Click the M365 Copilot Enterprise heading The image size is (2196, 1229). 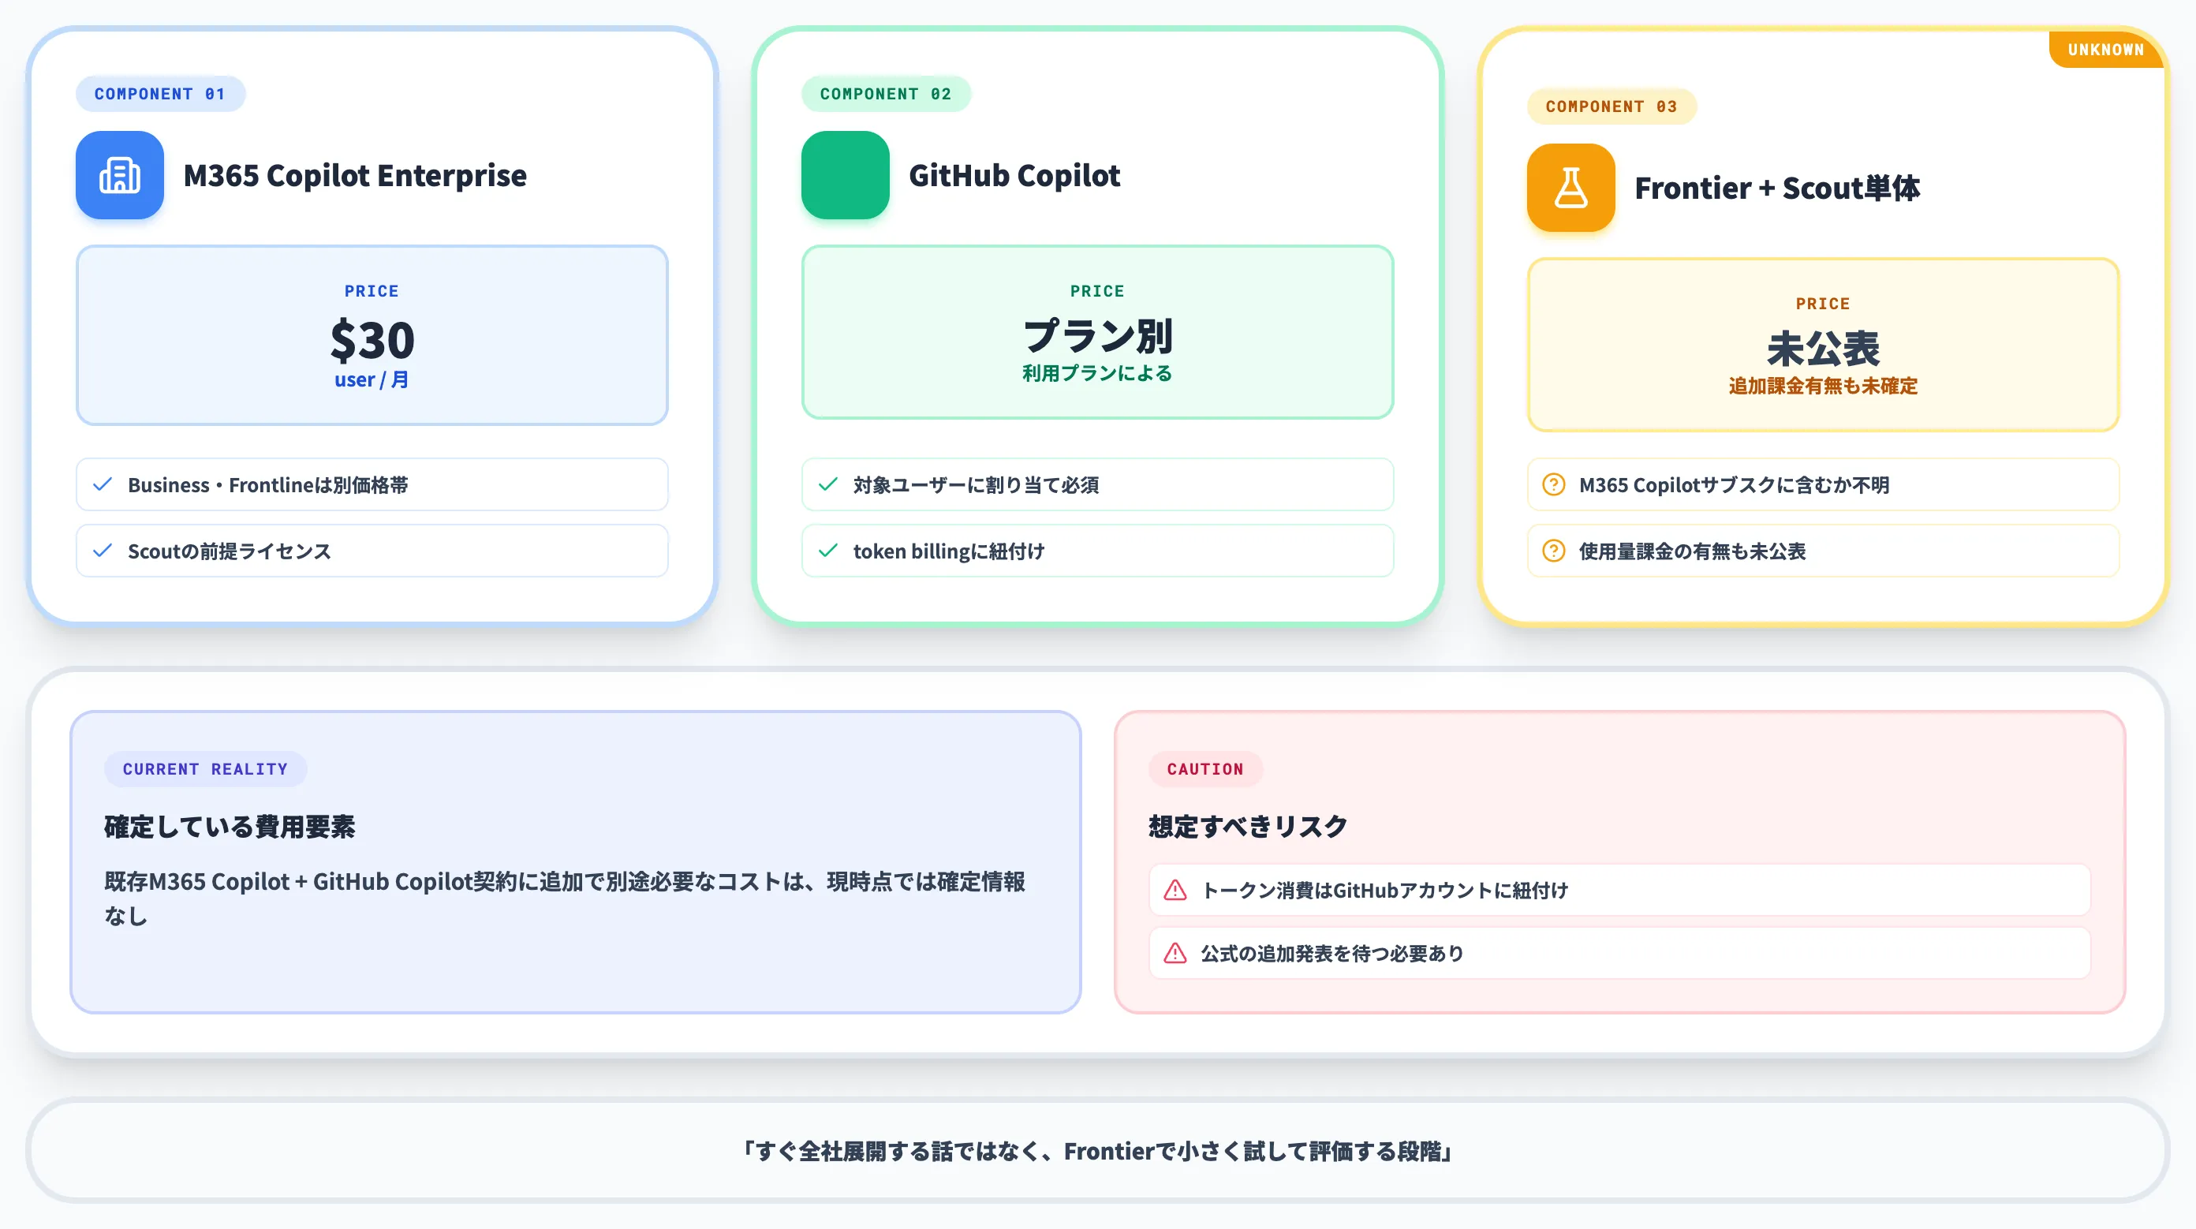(x=355, y=174)
